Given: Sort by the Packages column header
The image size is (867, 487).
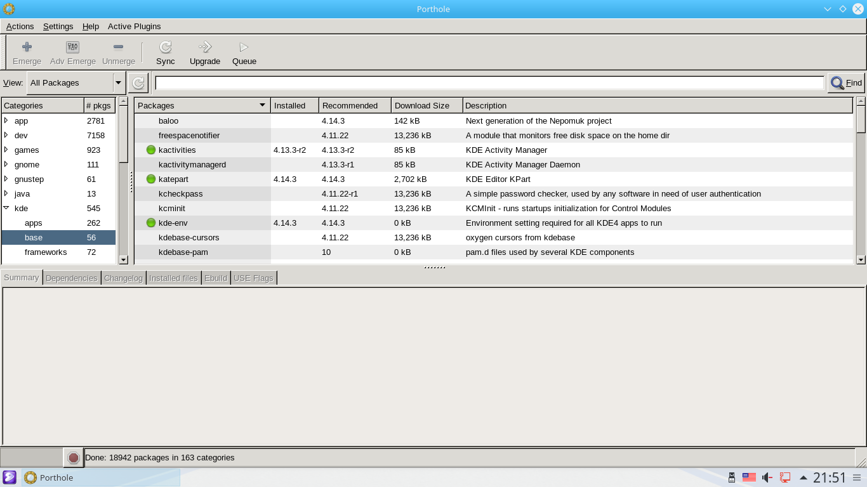Looking at the screenshot, I should tap(202, 105).
